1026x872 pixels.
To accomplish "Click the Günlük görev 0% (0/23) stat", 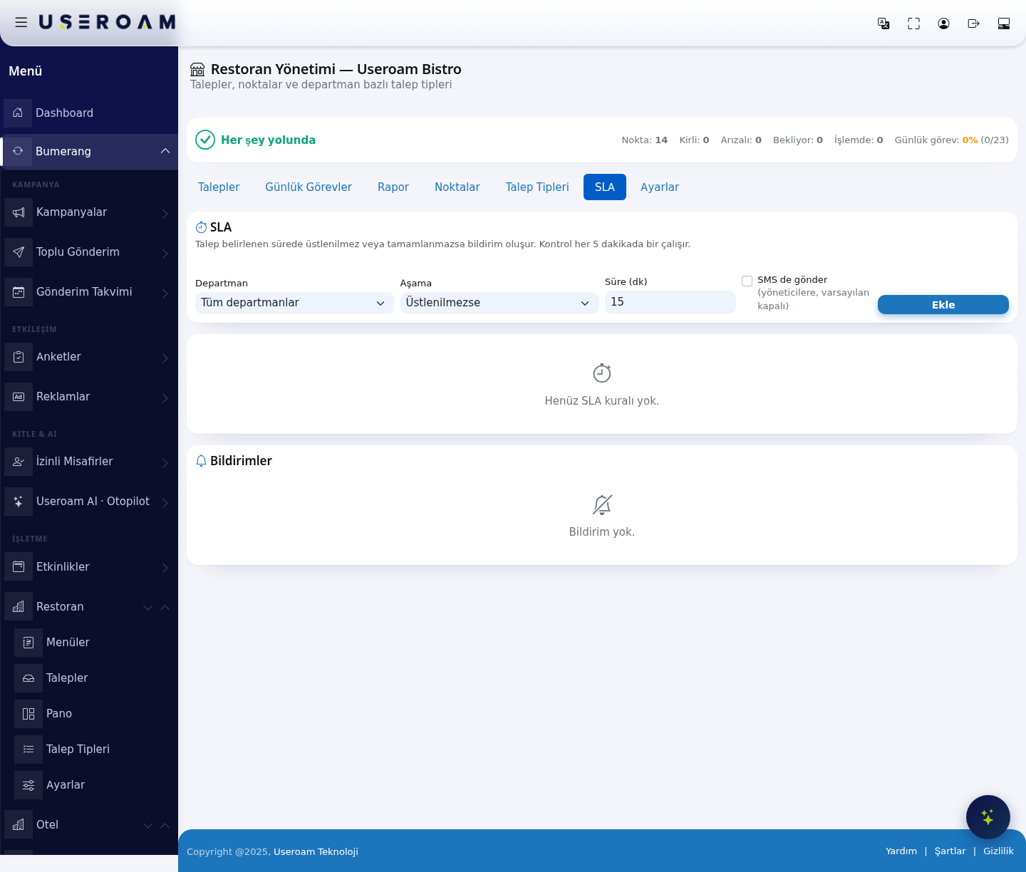I will point(952,140).
